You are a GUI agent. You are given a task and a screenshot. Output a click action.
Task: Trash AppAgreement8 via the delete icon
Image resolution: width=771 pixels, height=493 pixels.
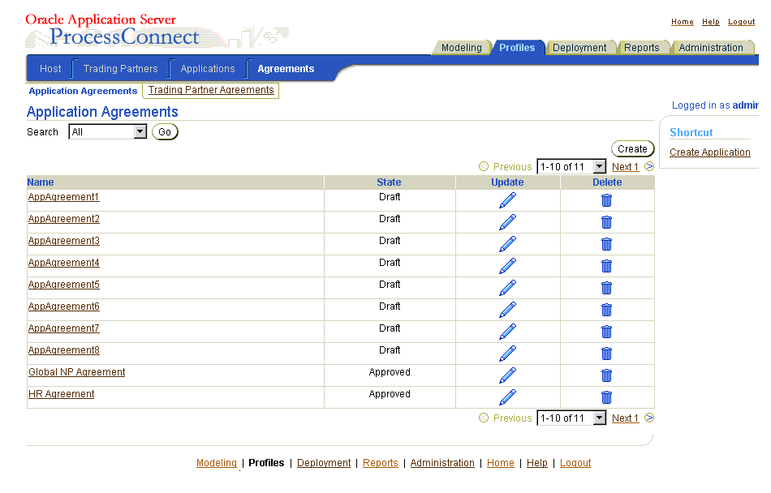[x=607, y=354]
